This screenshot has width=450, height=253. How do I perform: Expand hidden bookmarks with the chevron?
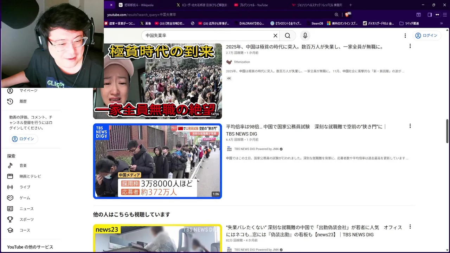click(442, 24)
